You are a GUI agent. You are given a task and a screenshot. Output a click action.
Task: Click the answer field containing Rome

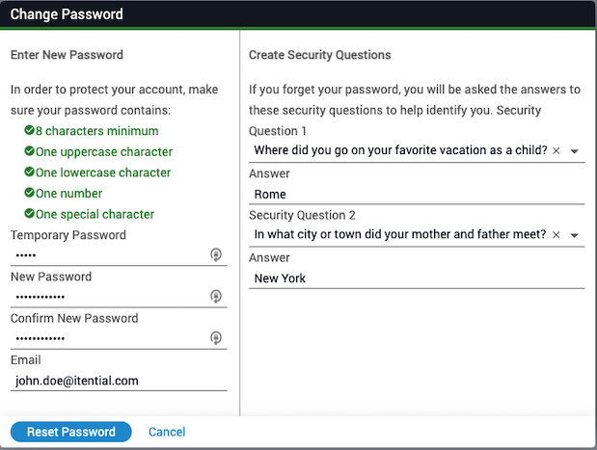tap(416, 194)
